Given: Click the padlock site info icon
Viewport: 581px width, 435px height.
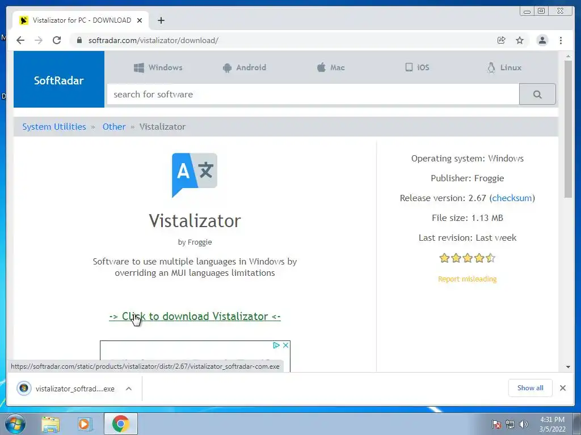Looking at the screenshot, I should 79,40.
